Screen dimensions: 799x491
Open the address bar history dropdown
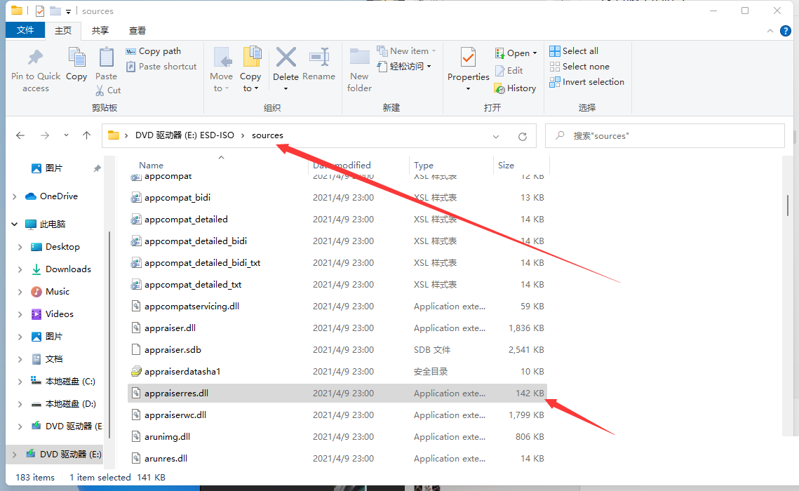[496, 137]
